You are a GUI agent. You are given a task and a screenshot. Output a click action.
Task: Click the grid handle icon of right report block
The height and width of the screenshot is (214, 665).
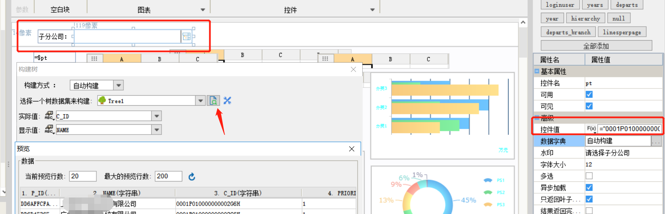click(x=325, y=59)
